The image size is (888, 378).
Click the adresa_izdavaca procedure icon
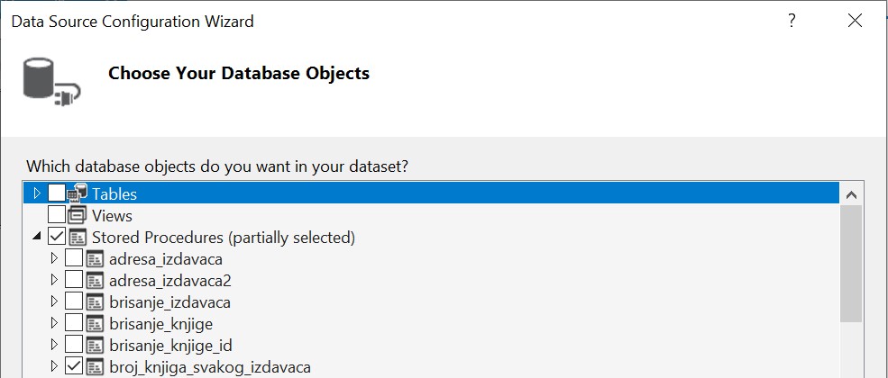pyautogui.click(x=96, y=259)
